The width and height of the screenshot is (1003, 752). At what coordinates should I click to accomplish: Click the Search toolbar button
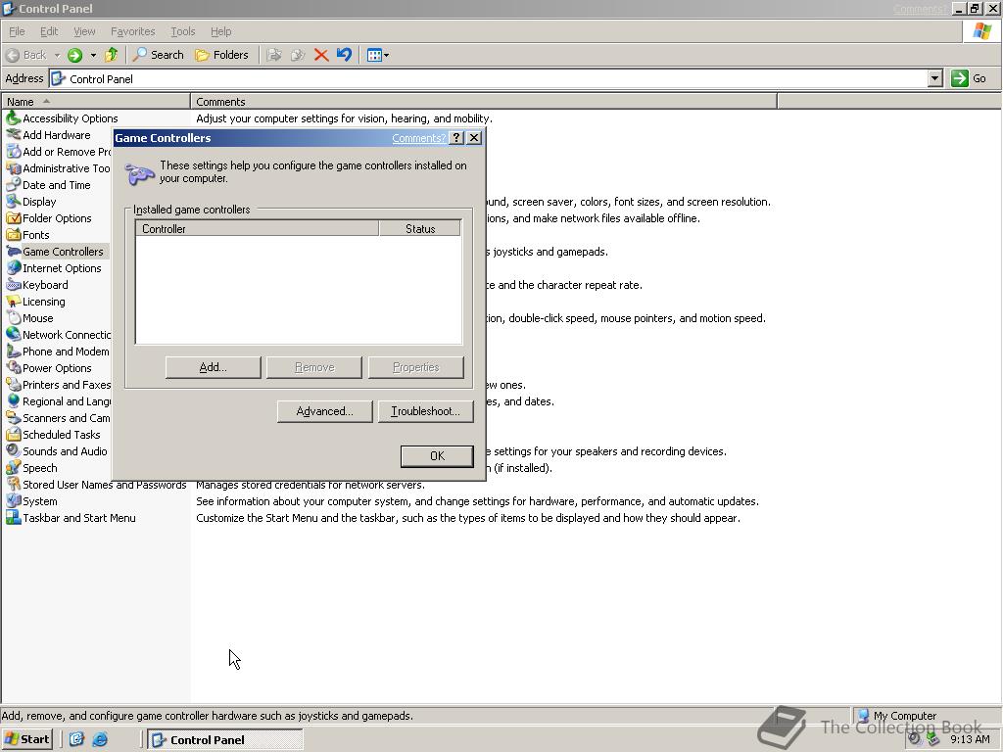159,55
